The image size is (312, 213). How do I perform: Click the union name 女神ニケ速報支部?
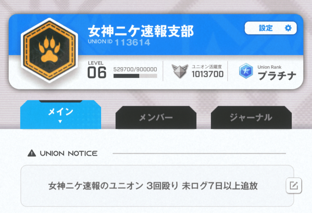tap(141, 31)
